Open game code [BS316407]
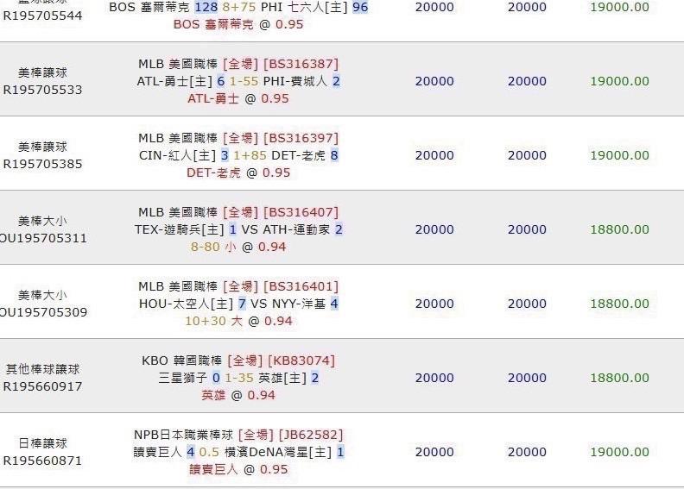Viewport: 684px width, 489px height. point(301,212)
